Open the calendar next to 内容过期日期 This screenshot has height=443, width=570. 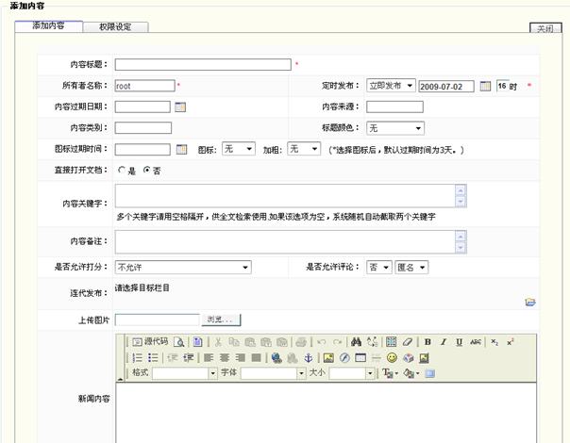pos(181,107)
